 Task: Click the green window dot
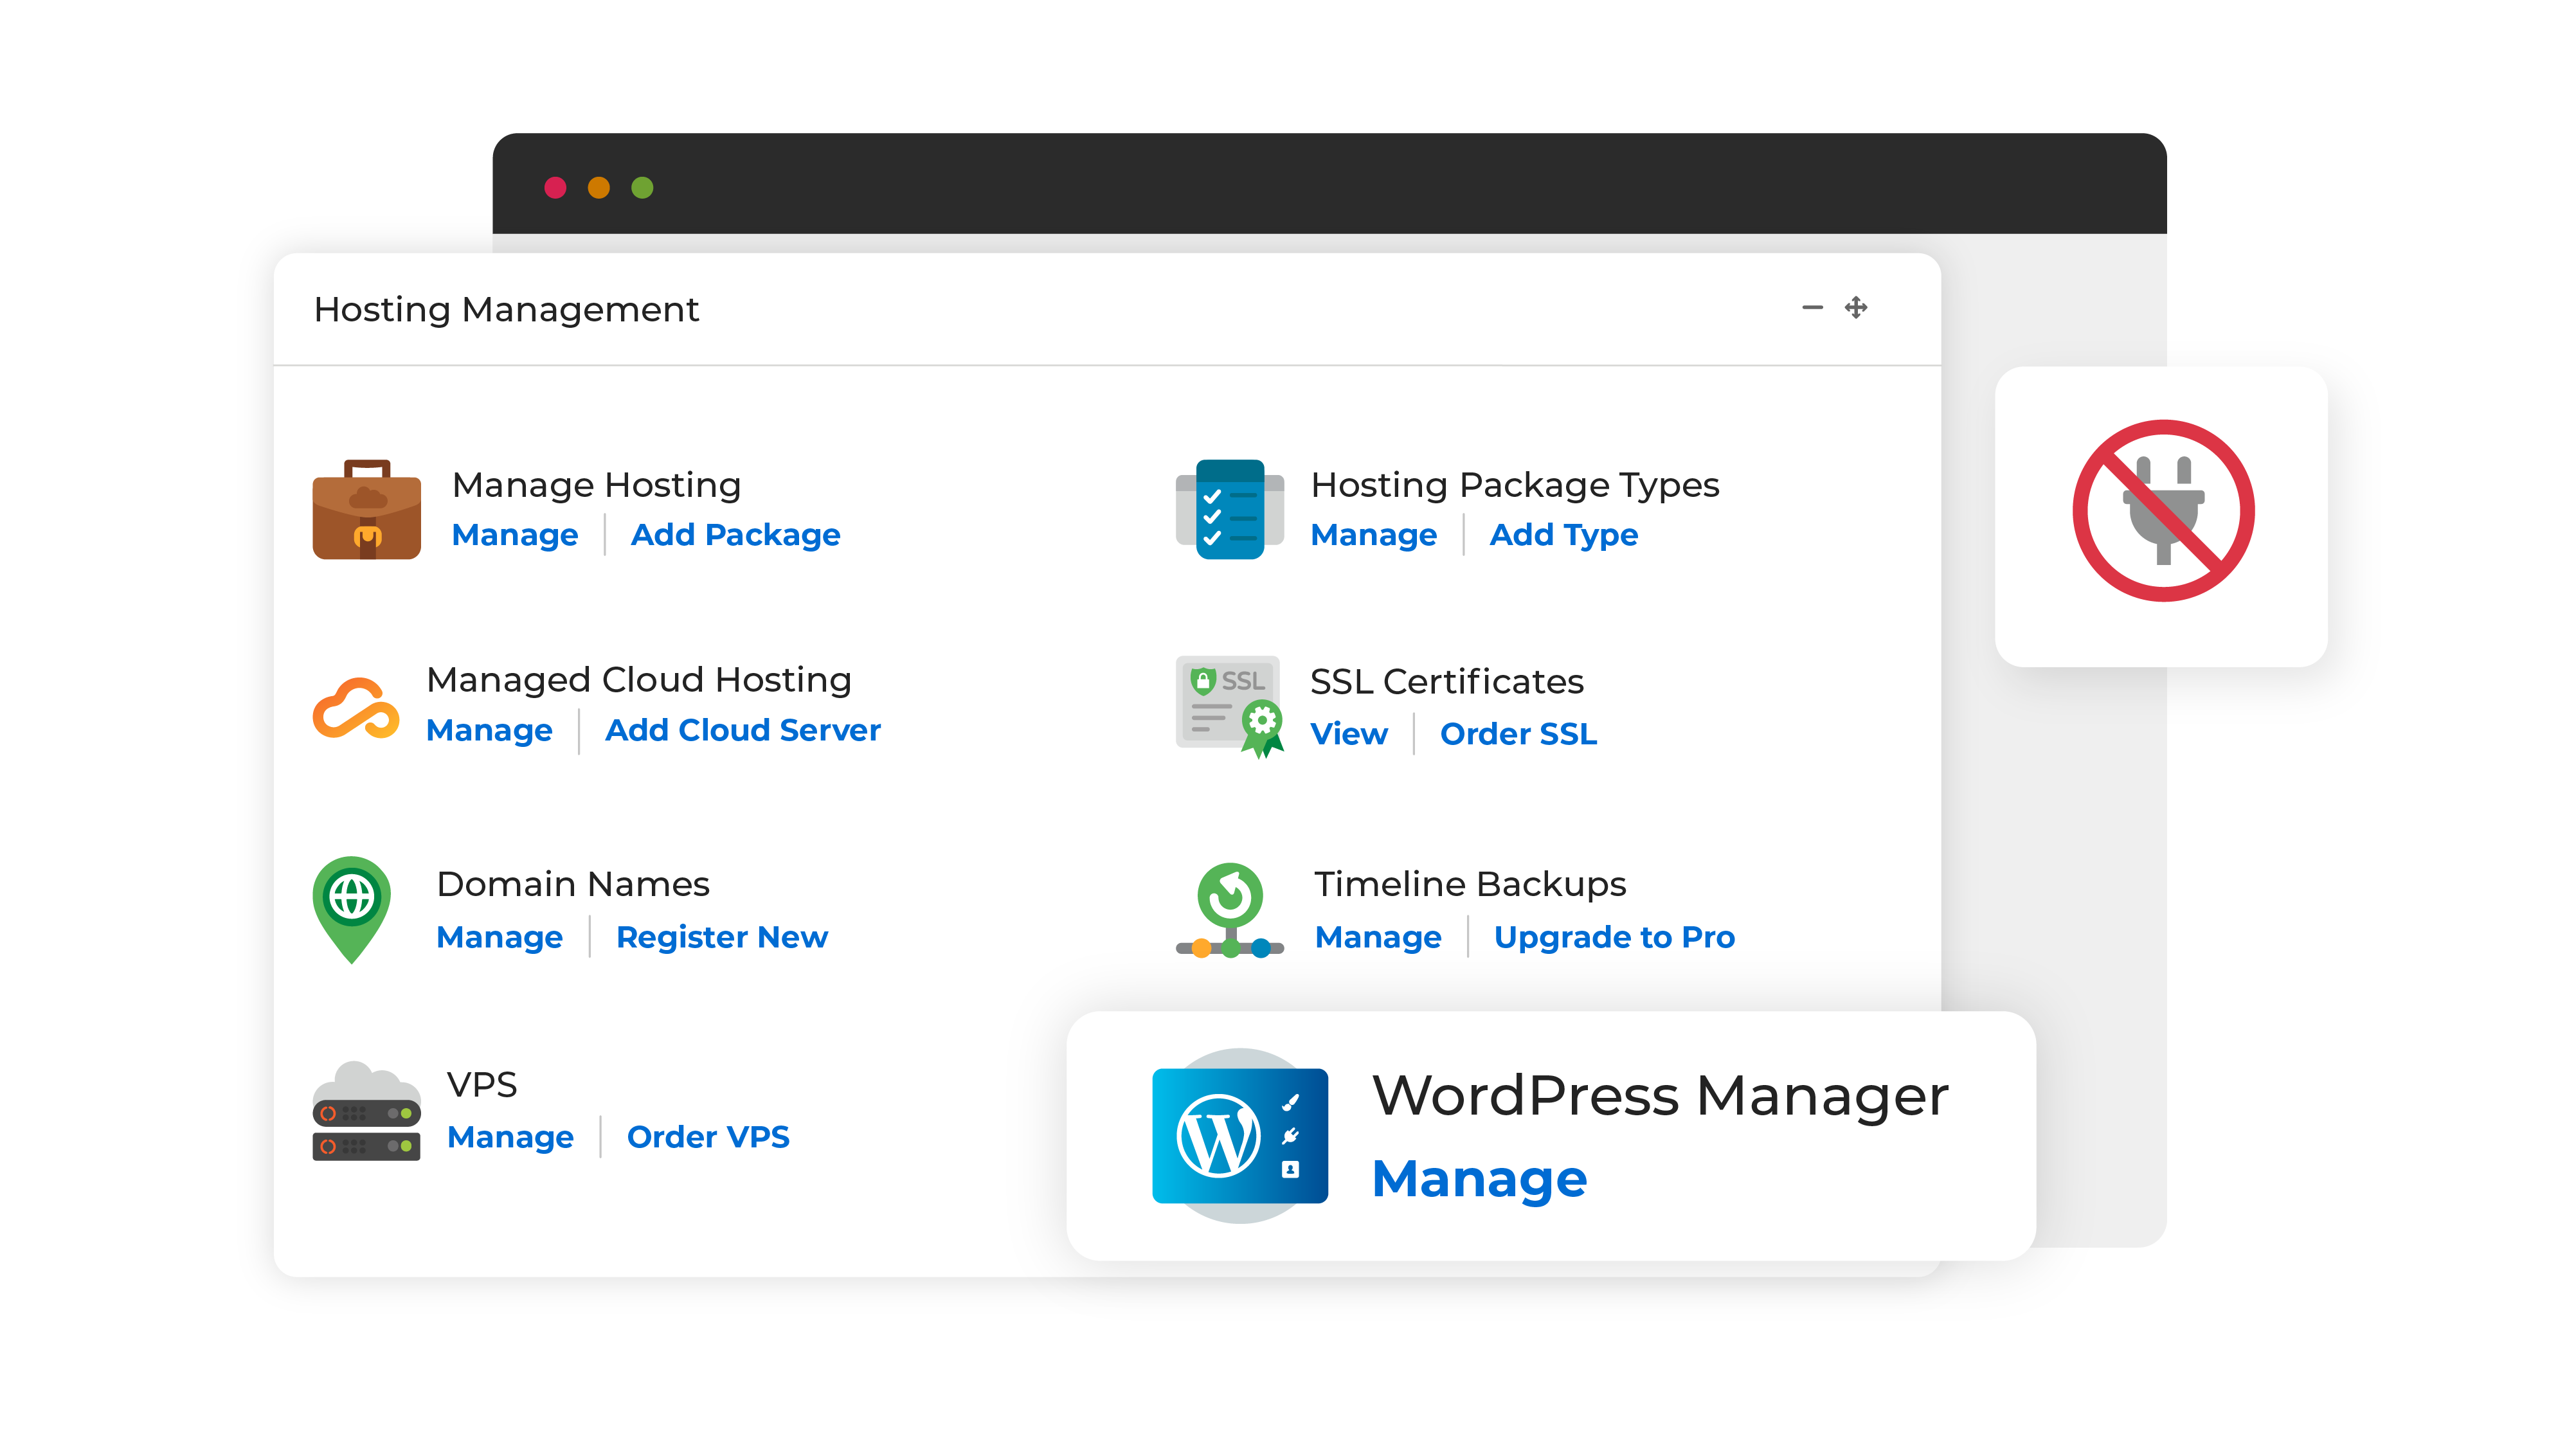pos(642,187)
